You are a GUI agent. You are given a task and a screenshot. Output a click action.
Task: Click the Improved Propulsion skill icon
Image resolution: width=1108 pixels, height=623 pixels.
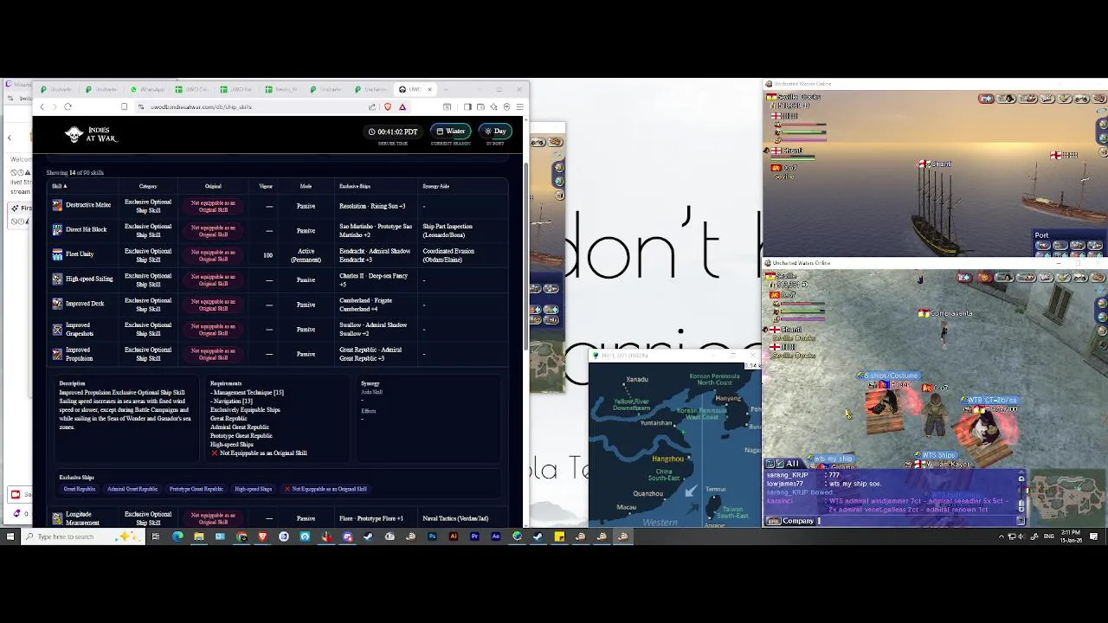pyautogui.click(x=57, y=354)
